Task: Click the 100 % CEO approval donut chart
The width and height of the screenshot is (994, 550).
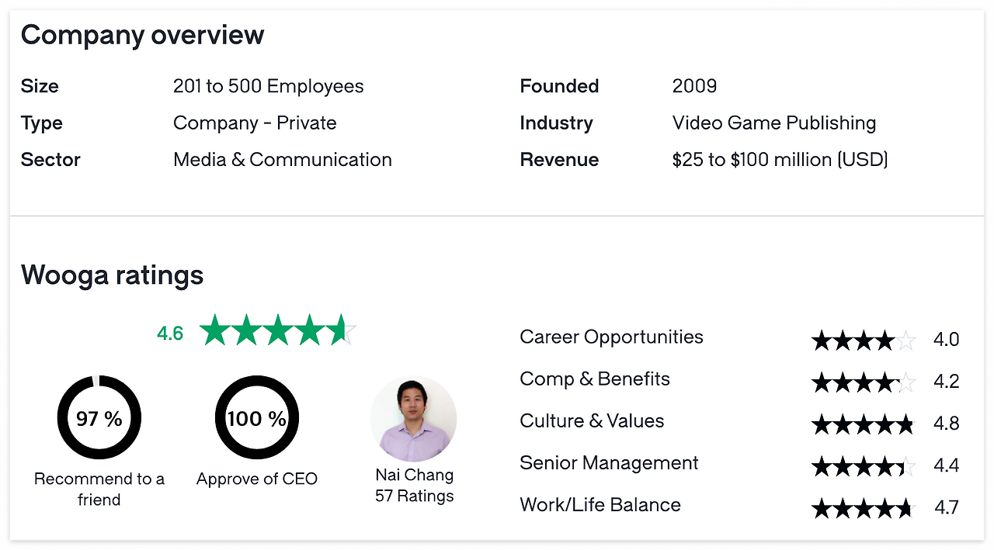Action: [256, 418]
